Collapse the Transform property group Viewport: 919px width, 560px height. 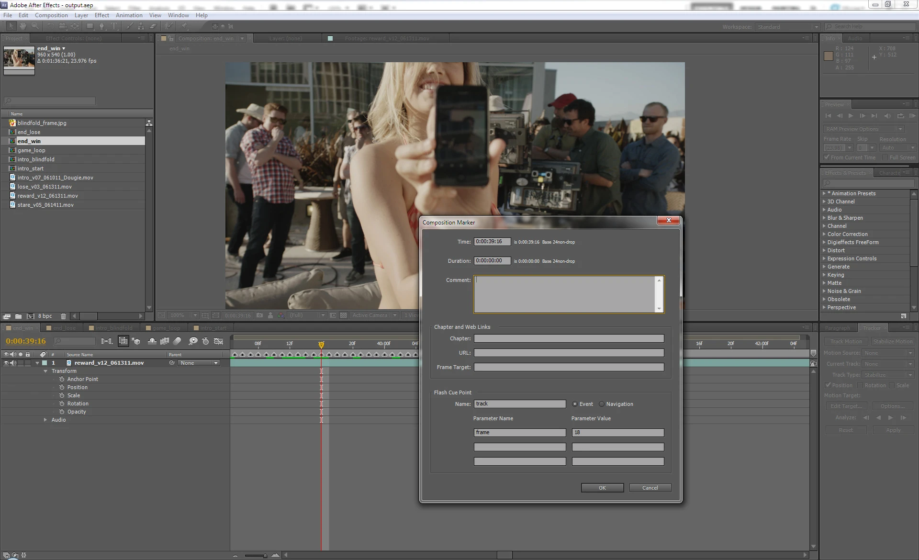[45, 371]
